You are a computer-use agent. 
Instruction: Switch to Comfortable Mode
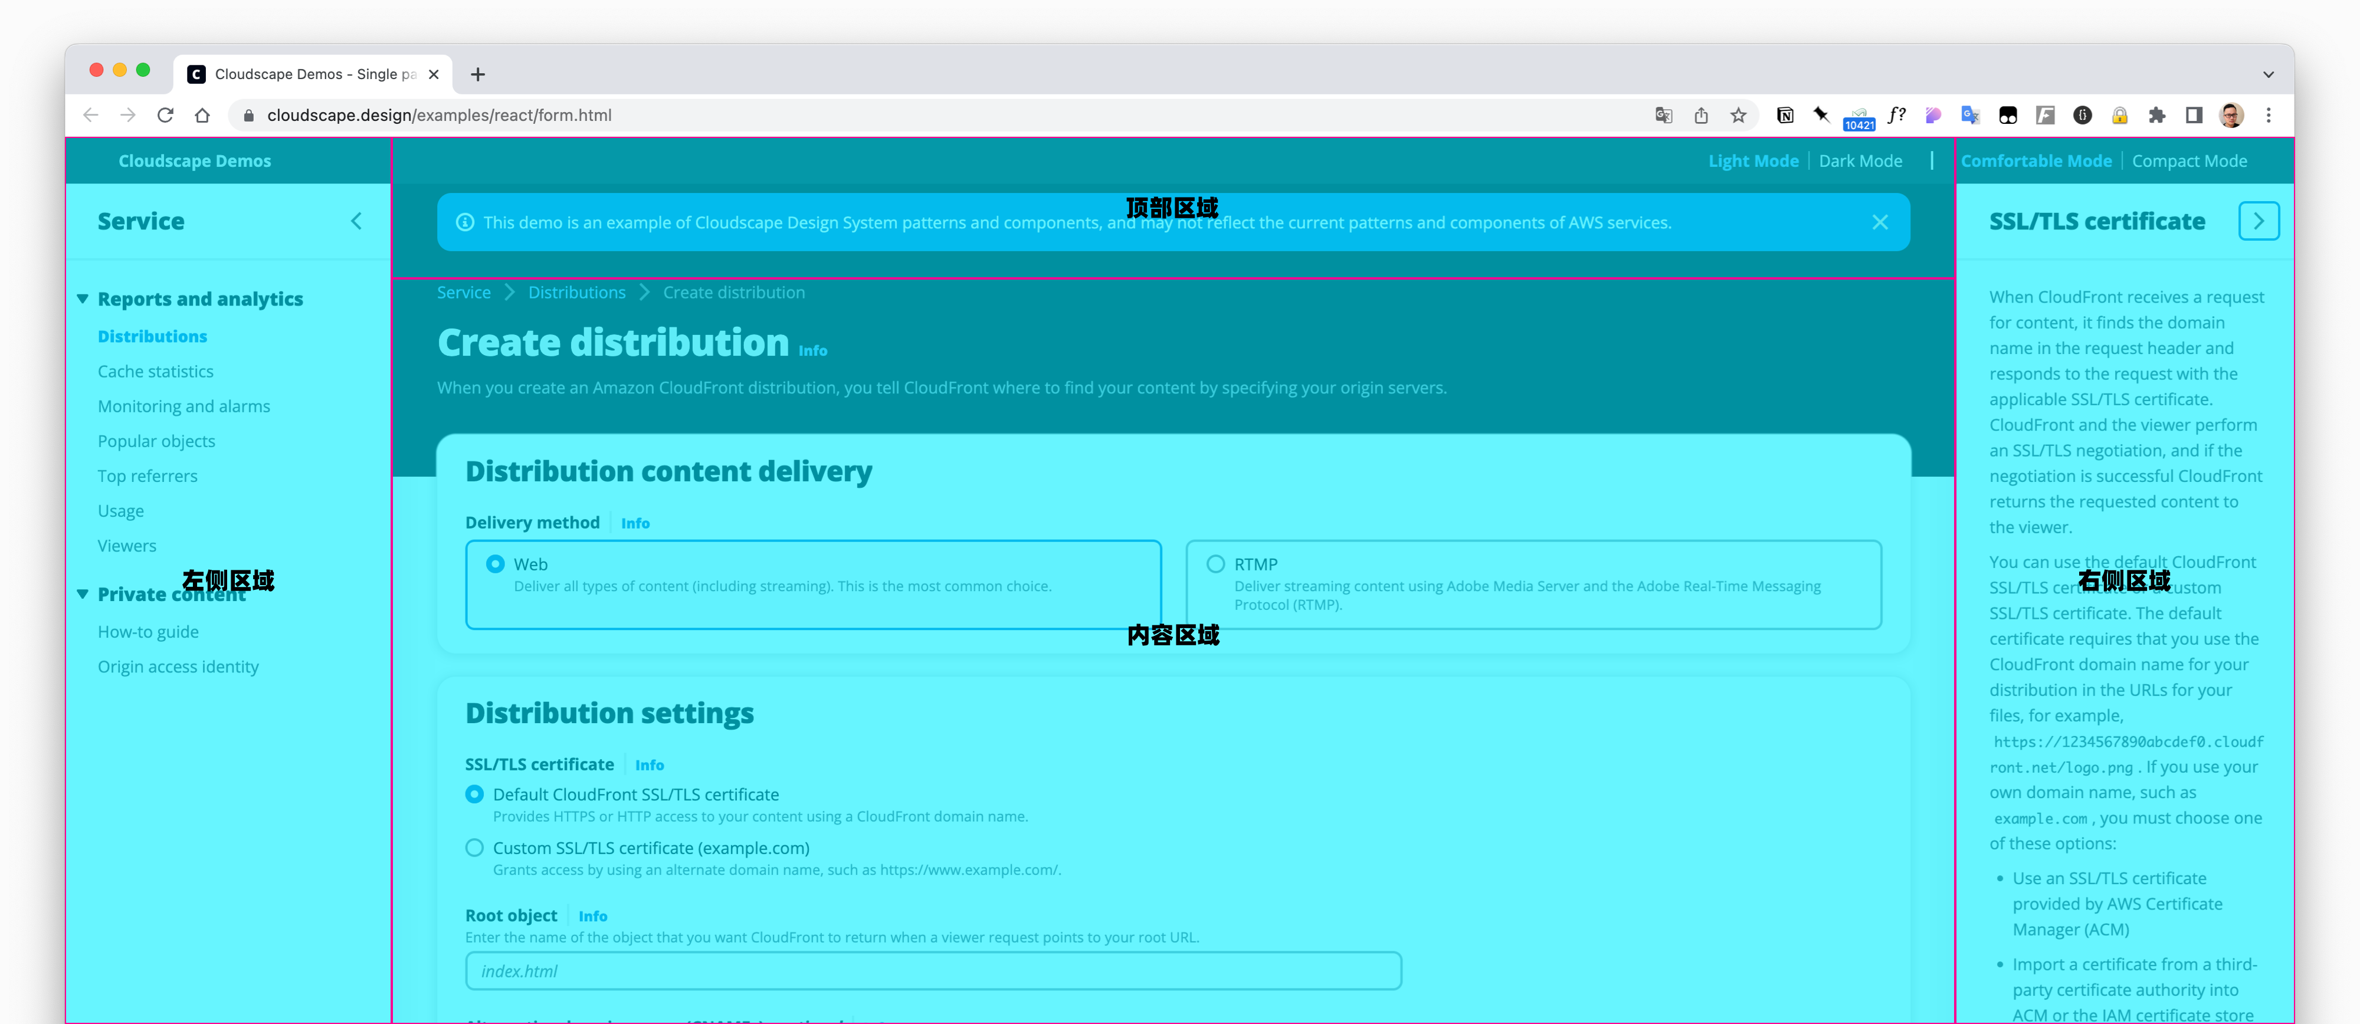2035,160
